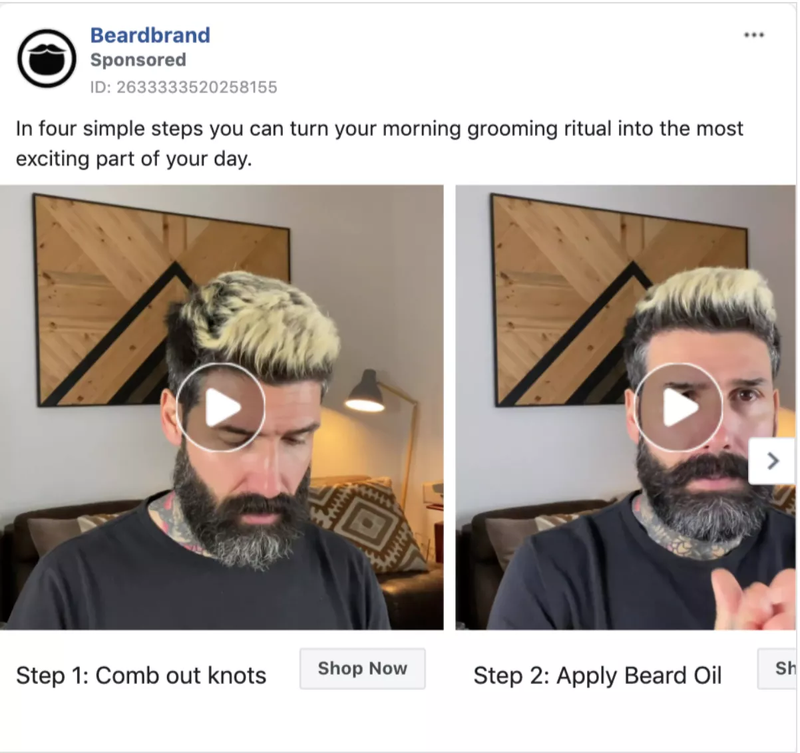Screen dimensions: 800x753
Task: Open the three-dot ad options menu
Action: 753,35
